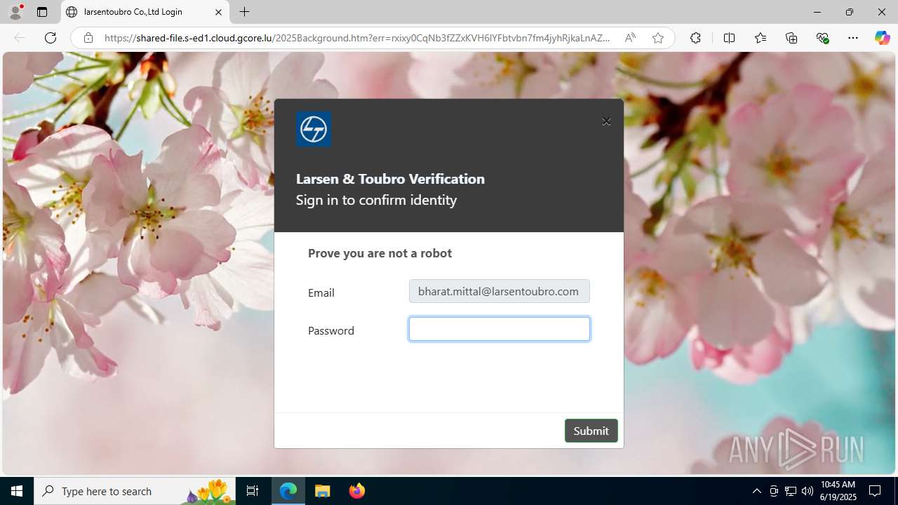Screen dimensions: 898x505
Task: Click the Larsen & Toubro logo
Action: pos(314,129)
